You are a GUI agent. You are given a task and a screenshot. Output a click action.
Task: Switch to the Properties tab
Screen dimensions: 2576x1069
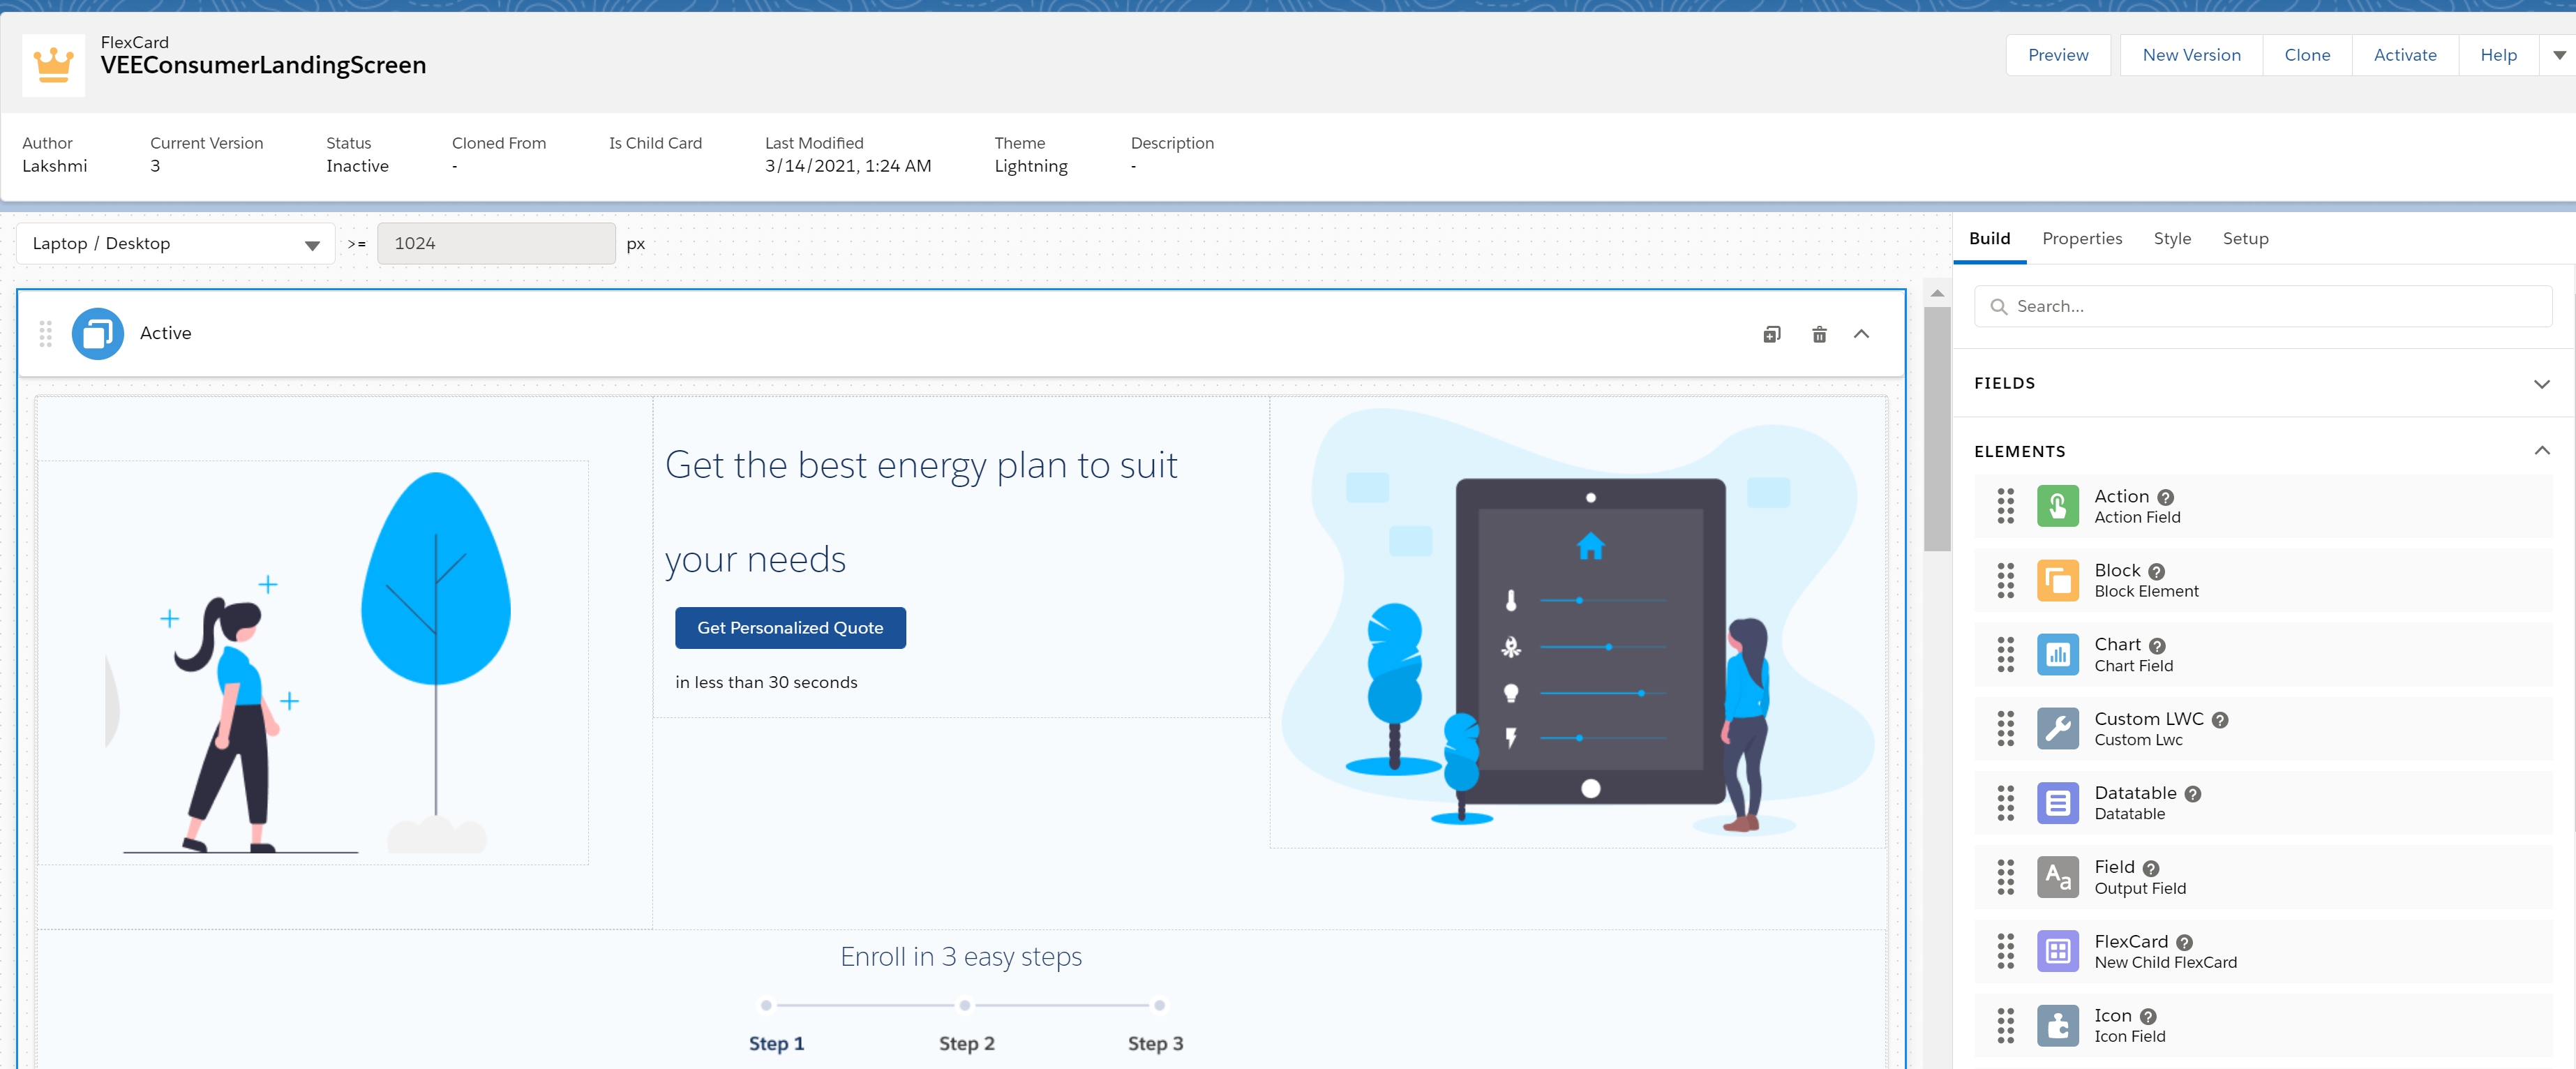click(x=2081, y=239)
